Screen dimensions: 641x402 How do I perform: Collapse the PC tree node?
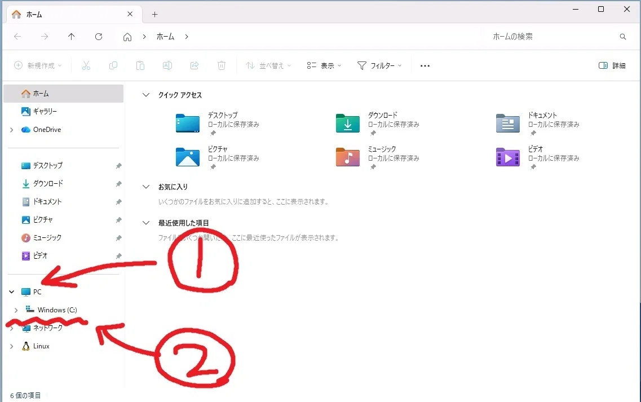[x=11, y=292]
